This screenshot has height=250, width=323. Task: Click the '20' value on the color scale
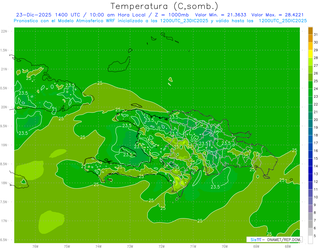316,120
